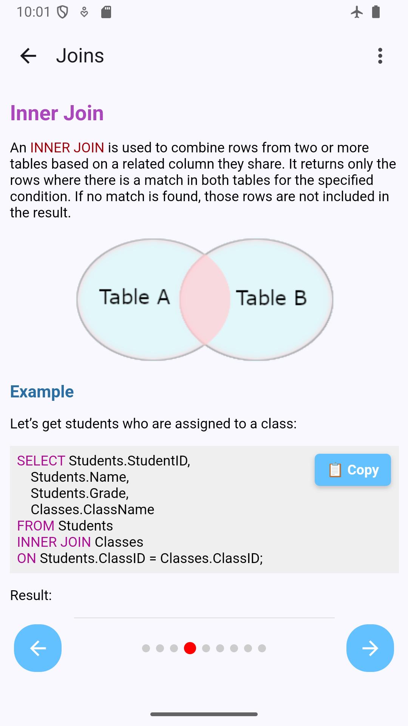Select the second page indicator dot
Viewport: 408px width, 726px height.
pyautogui.click(x=160, y=648)
